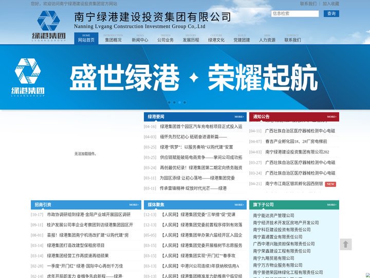Open media item 绿港集团党委前置程序得到有效落
The width and height of the screenshot is (370, 278).
tap(201, 225)
